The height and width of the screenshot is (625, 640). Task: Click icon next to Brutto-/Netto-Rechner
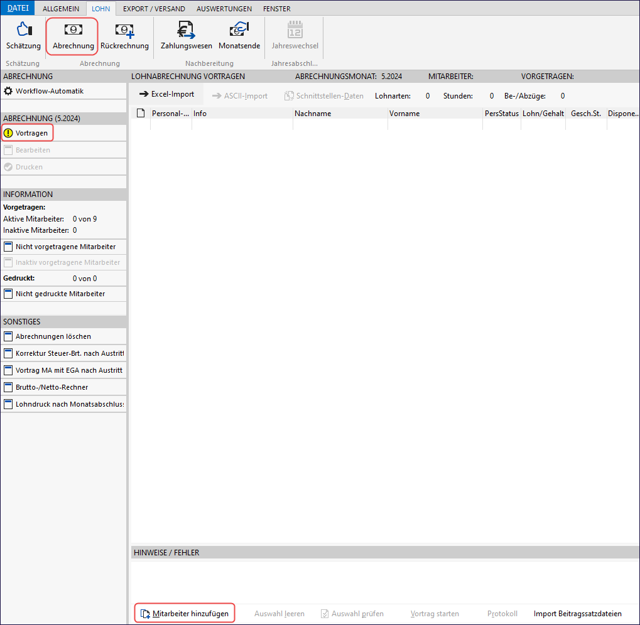8,387
